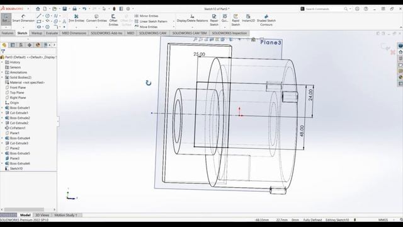403x227 pixels.
Task: Click the Repair Sketch tool
Action: tap(214, 20)
